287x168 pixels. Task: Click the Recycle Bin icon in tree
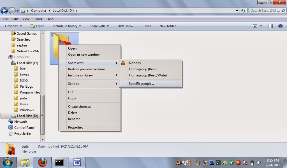[x=11, y=134]
